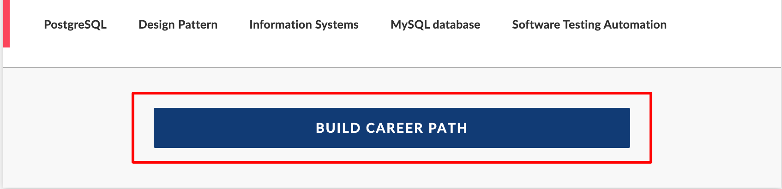Start building the career path
The width and height of the screenshot is (782, 189).
pyautogui.click(x=392, y=128)
